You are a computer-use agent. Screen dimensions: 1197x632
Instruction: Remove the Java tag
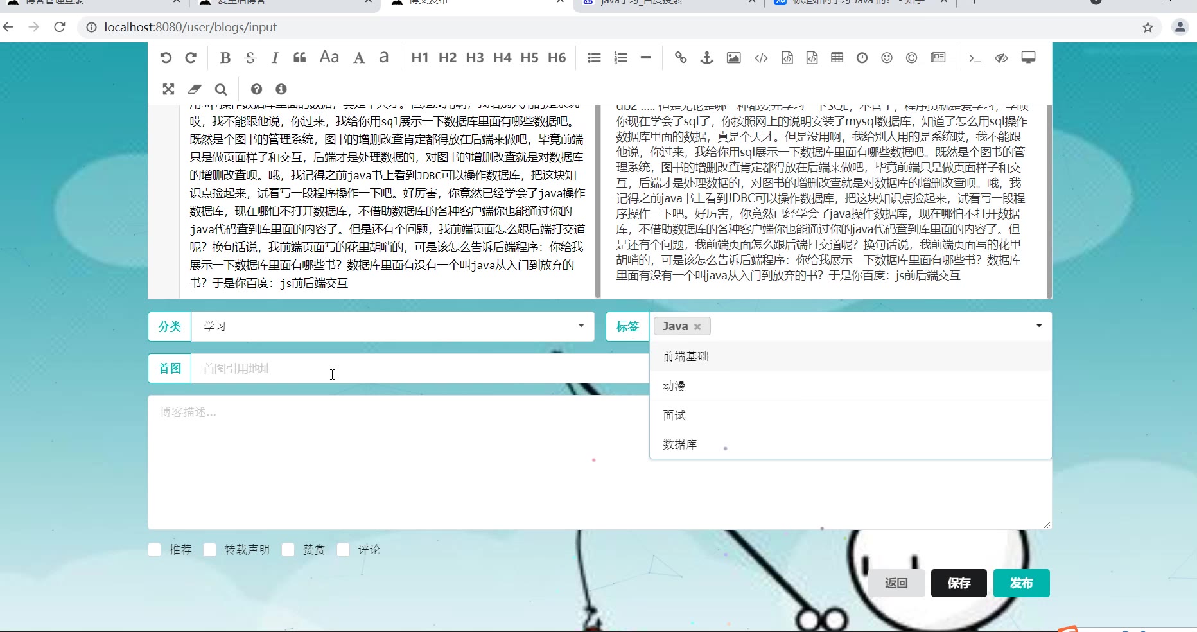pos(697,327)
